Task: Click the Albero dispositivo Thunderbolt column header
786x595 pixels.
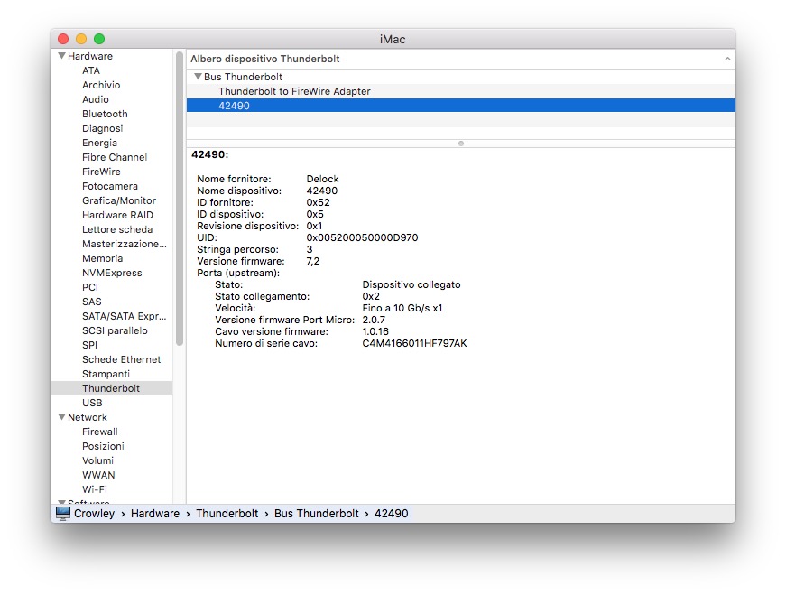Action: pyautogui.click(x=265, y=59)
